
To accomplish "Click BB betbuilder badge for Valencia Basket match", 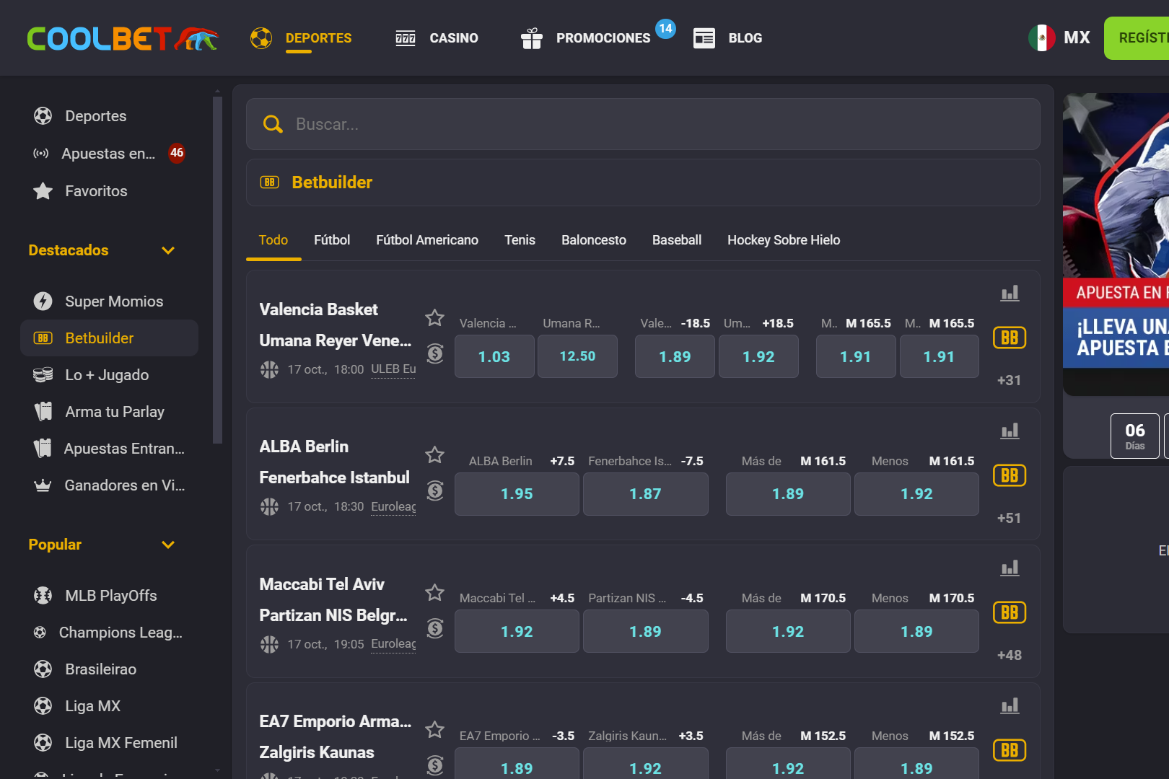I will pos(1010,338).
